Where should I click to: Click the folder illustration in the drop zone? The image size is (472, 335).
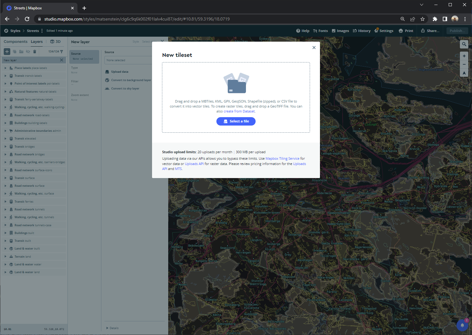click(x=236, y=83)
